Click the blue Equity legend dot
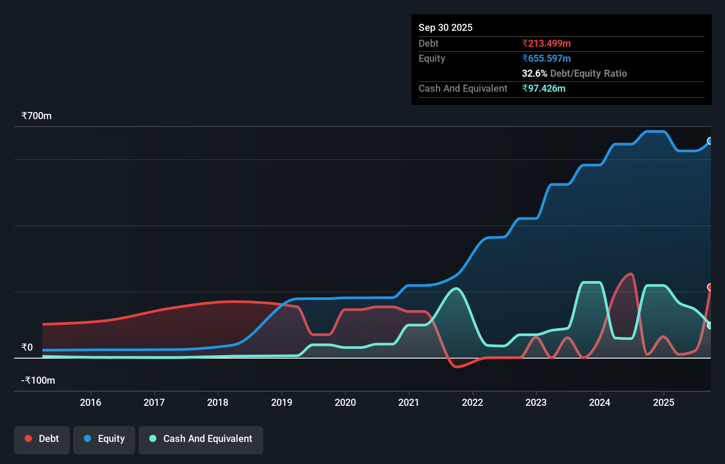725x464 pixels. point(88,439)
